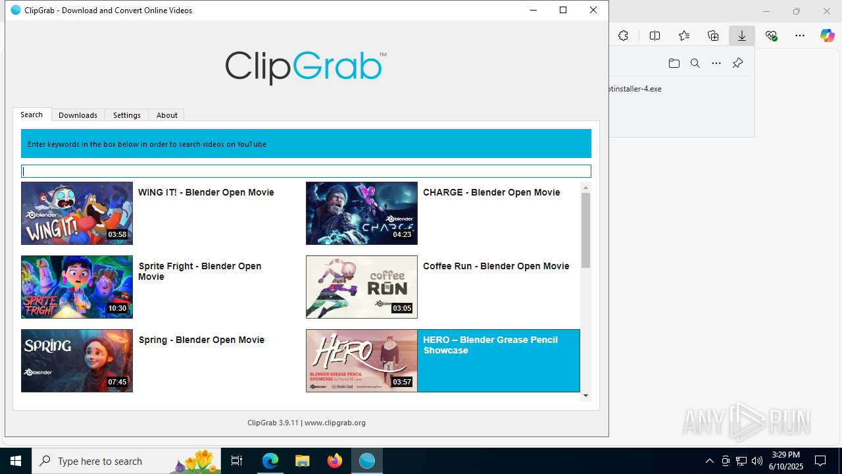Click 'CHARGE - Blender Open Movie' title
Screen dimensions: 842x474
click(x=491, y=192)
